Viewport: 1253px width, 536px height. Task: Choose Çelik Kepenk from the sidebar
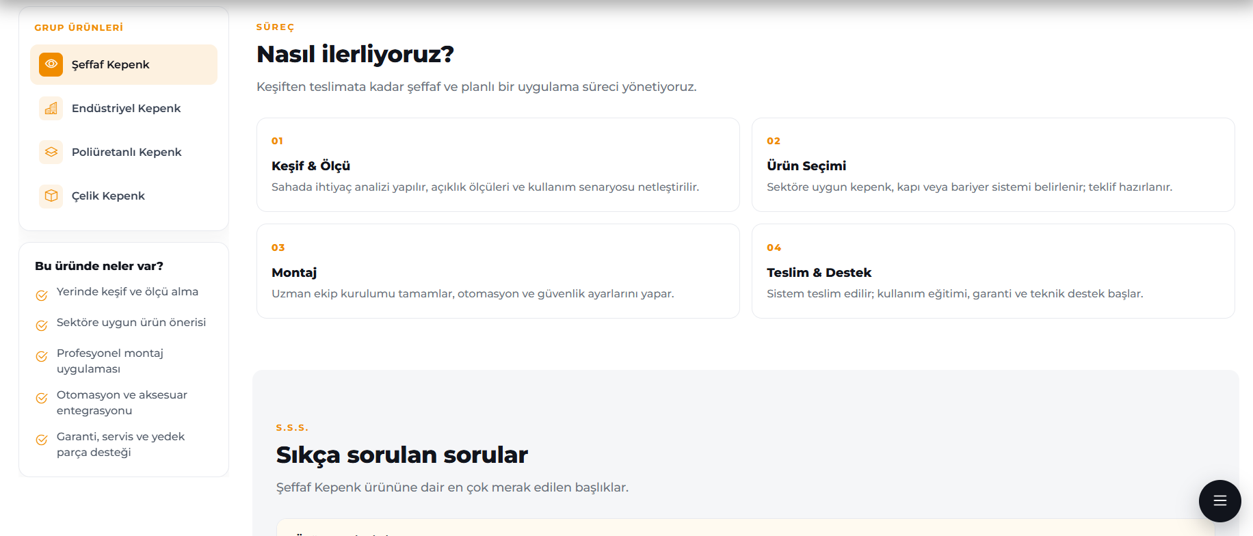coord(124,196)
